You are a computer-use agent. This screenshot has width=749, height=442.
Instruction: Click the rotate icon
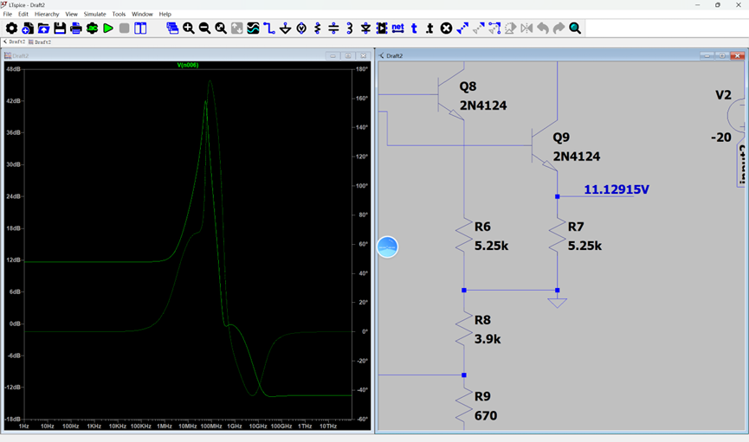[x=511, y=29]
